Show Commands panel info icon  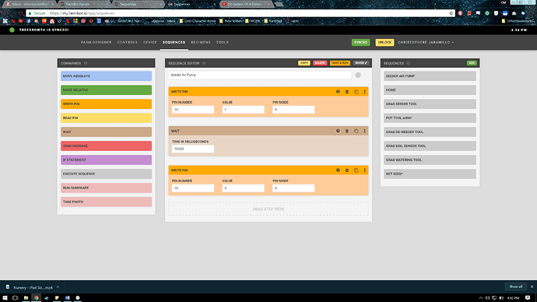tap(86, 63)
